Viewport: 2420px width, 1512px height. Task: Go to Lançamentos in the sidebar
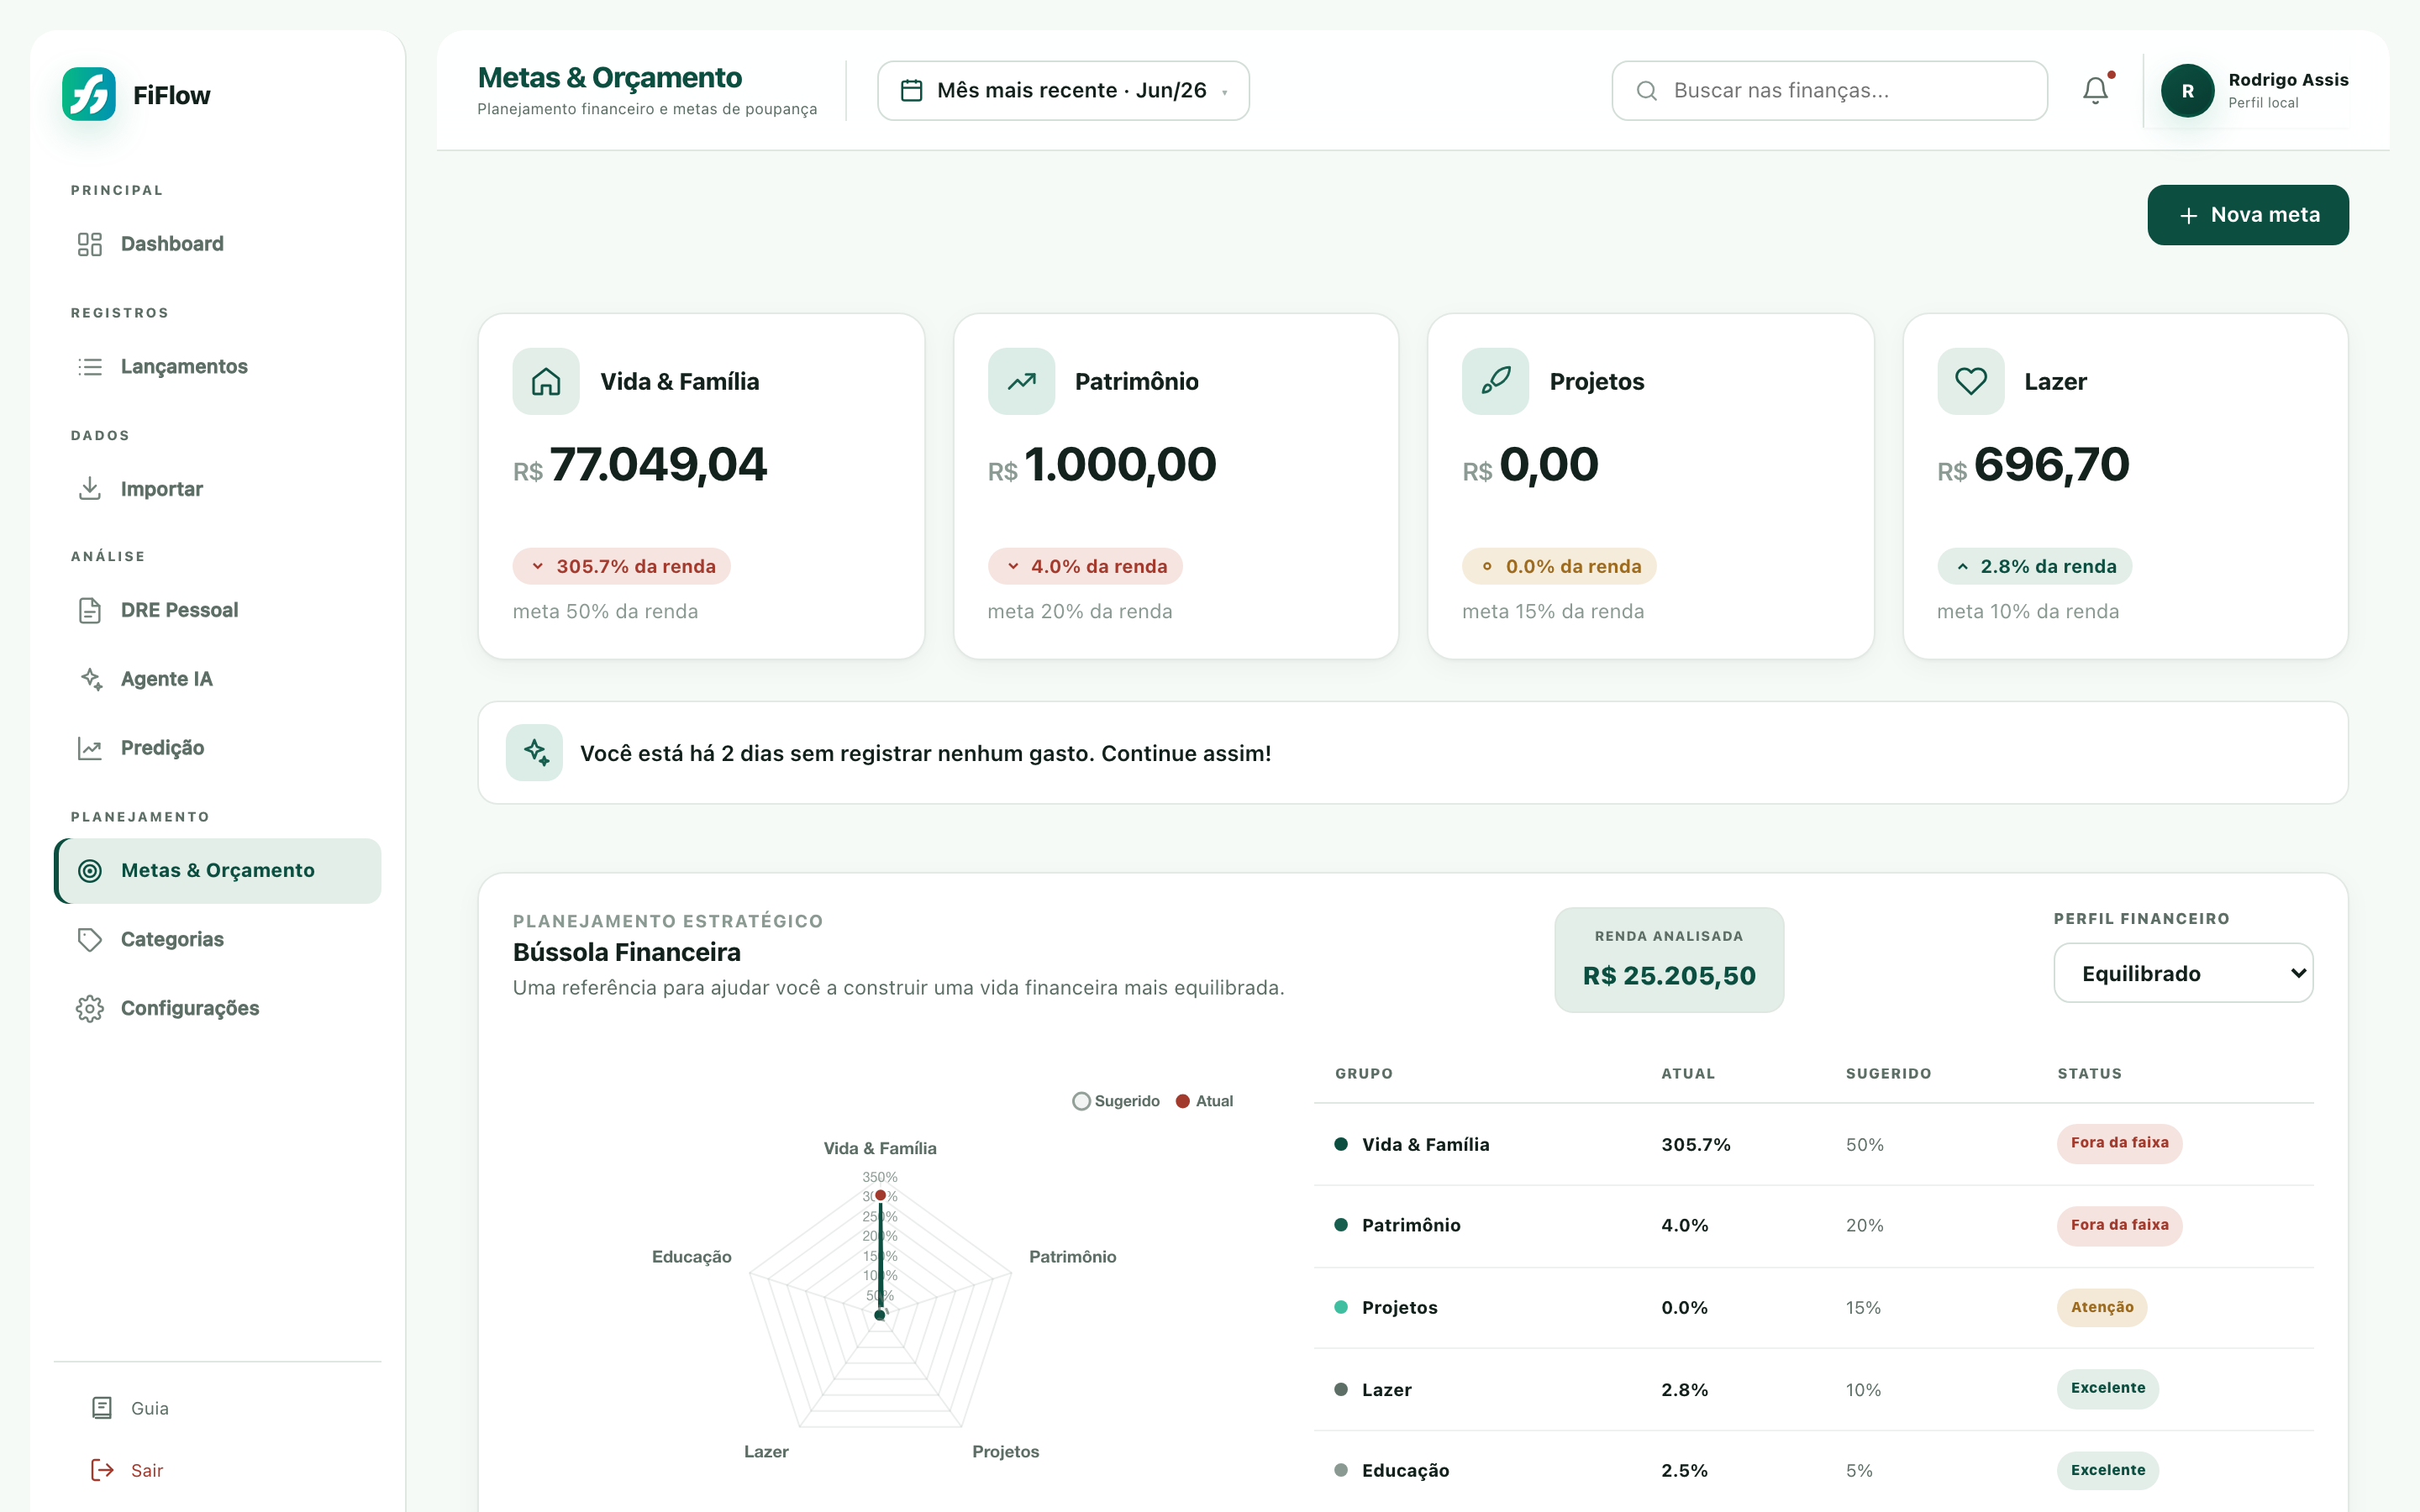coord(218,366)
